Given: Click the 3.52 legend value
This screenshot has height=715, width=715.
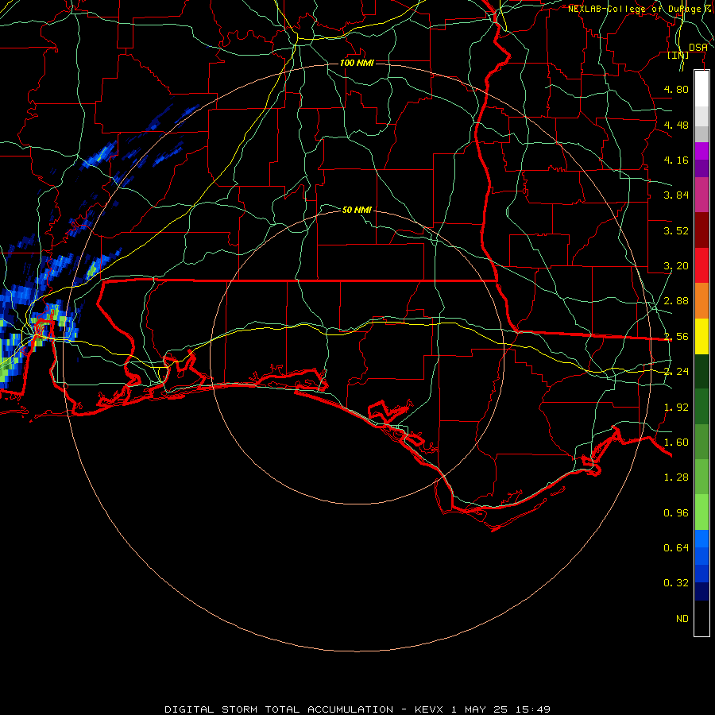Looking at the screenshot, I should click(676, 230).
